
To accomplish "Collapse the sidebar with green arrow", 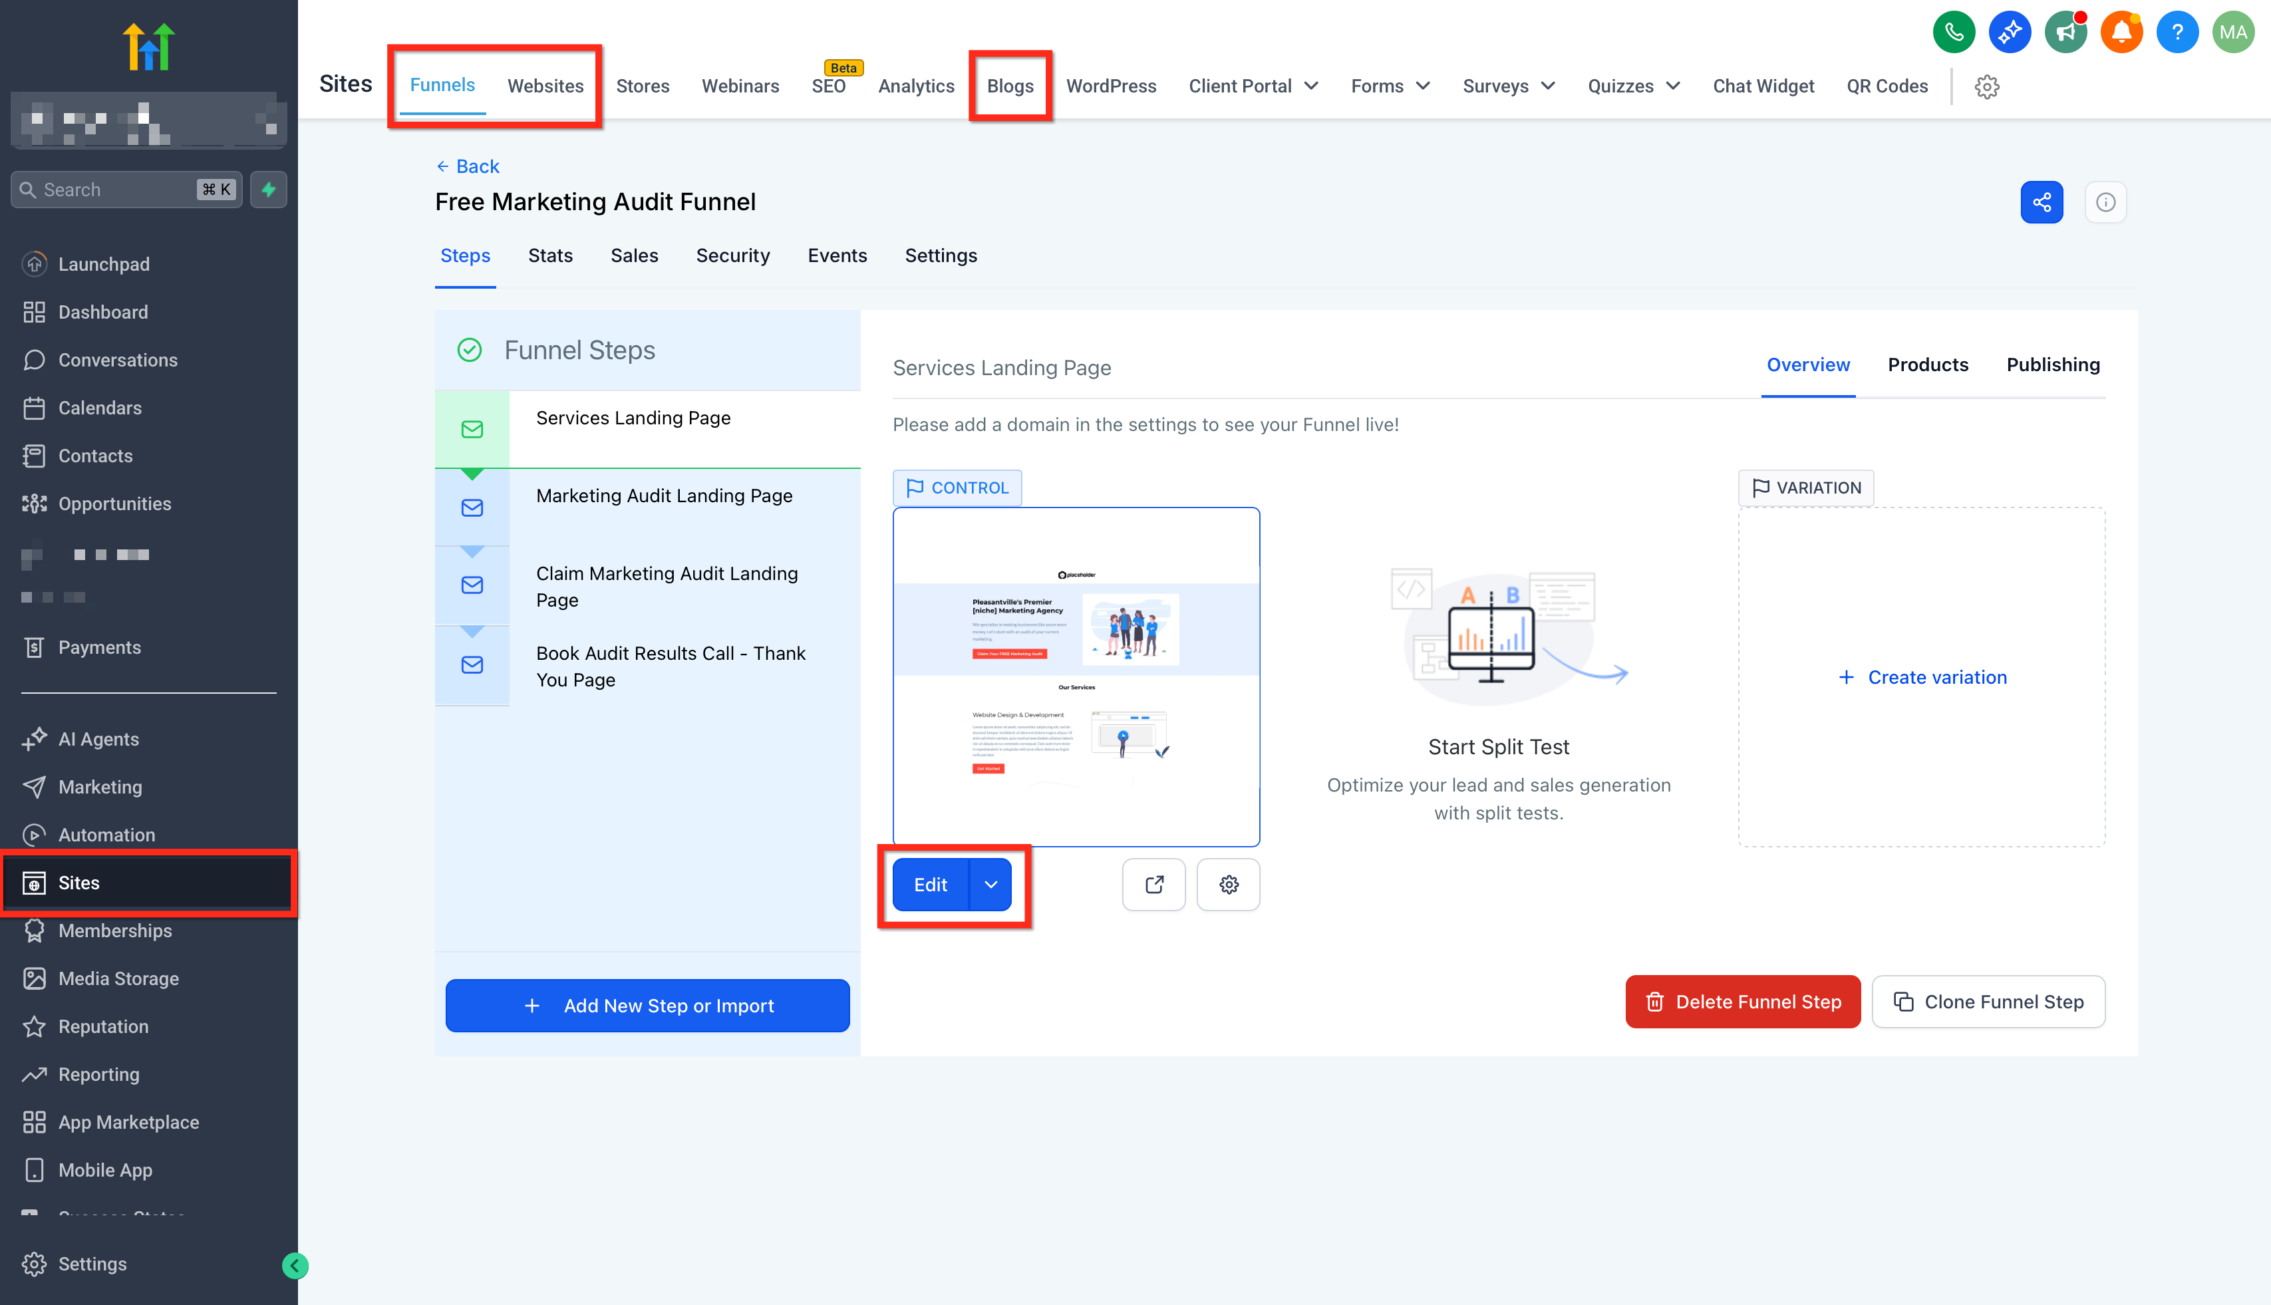I will click(x=295, y=1266).
